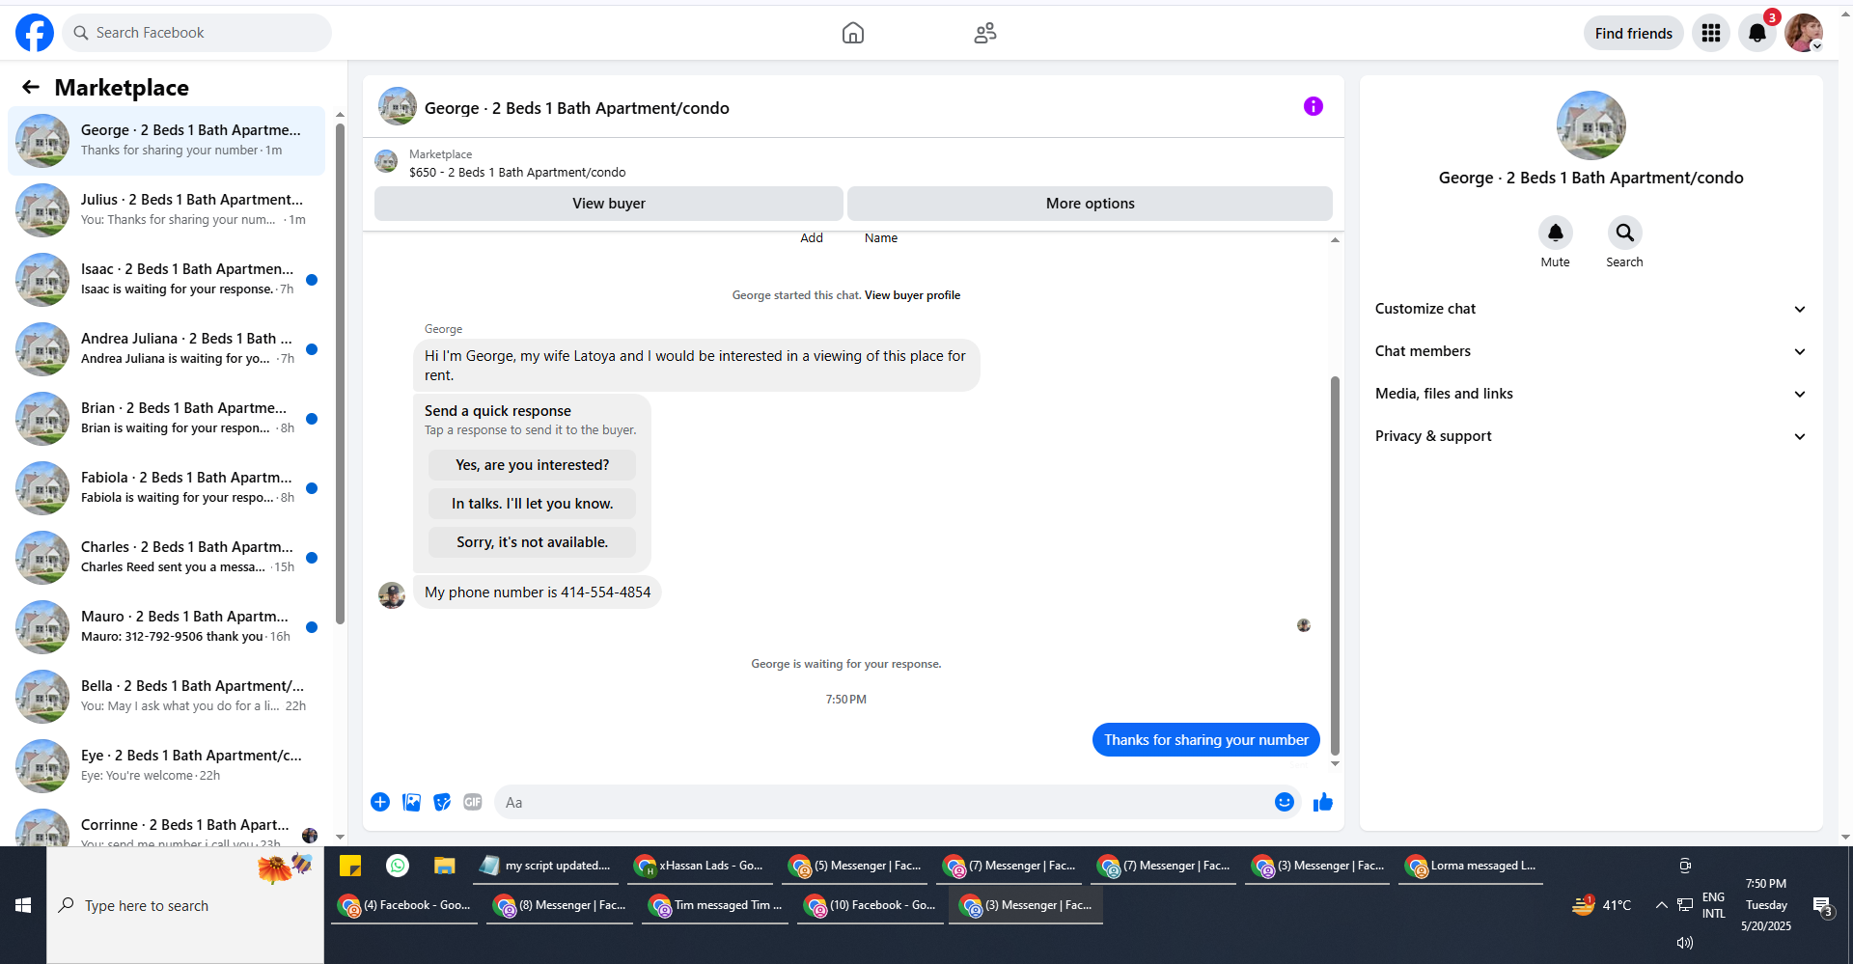Screen dimensions: 1853x964
Task: Expand Customize chat section
Action: point(1590,309)
